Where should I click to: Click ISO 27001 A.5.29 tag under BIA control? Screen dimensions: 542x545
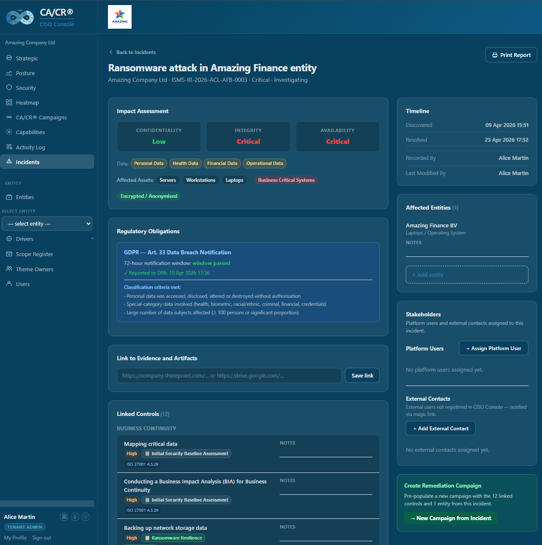[x=143, y=510]
